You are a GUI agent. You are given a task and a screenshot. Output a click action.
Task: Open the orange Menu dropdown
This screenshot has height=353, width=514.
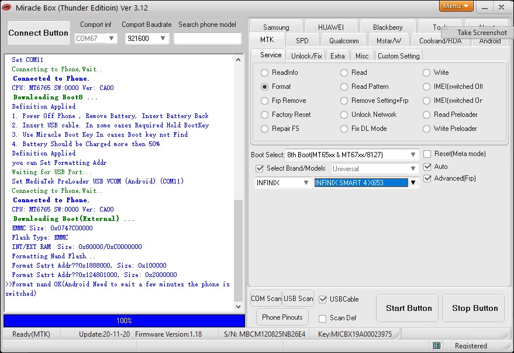coord(456,6)
